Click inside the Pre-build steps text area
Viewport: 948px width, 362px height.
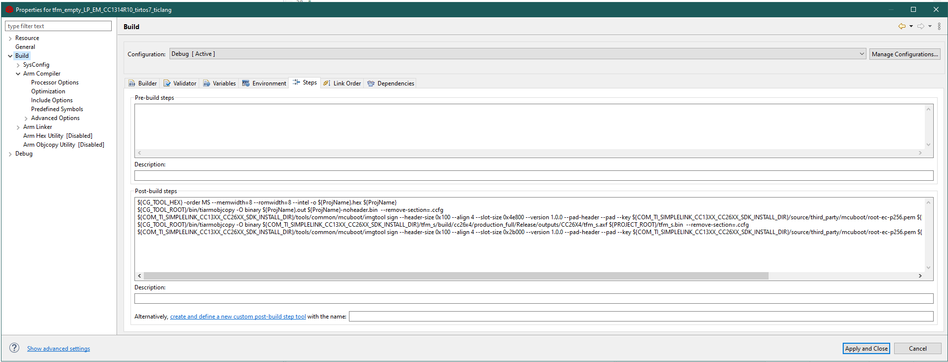tap(530, 126)
